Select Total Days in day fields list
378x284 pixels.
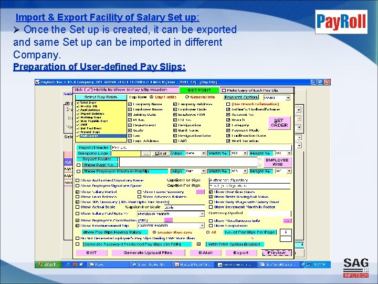coord(101,103)
